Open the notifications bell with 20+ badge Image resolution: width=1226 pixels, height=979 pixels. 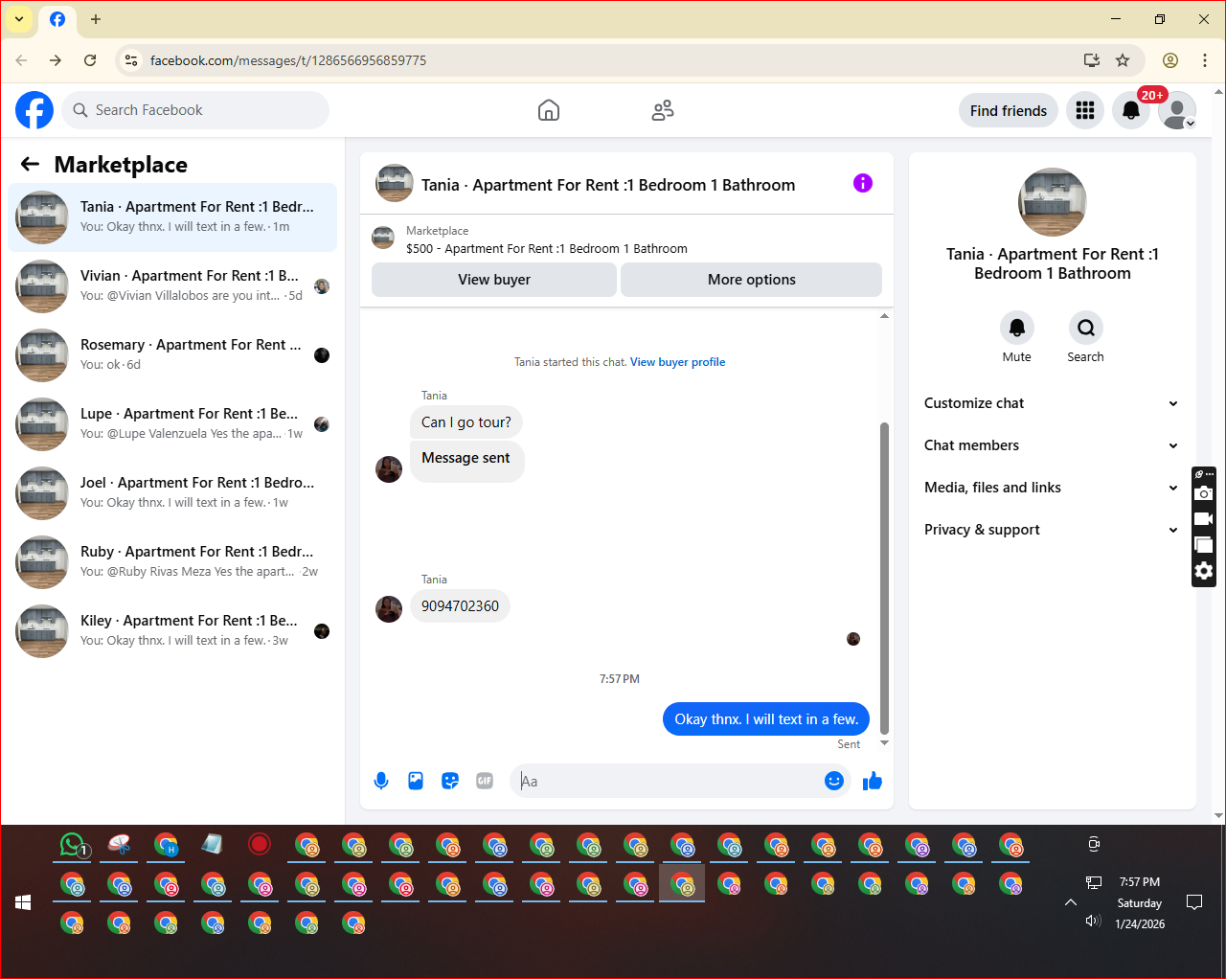point(1131,110)
